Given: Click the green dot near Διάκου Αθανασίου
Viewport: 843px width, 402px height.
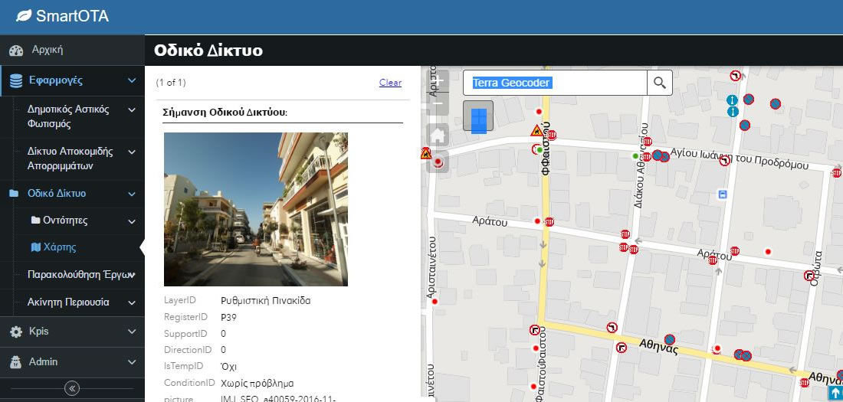Looking at the screenshot, I should click(635, 156).
